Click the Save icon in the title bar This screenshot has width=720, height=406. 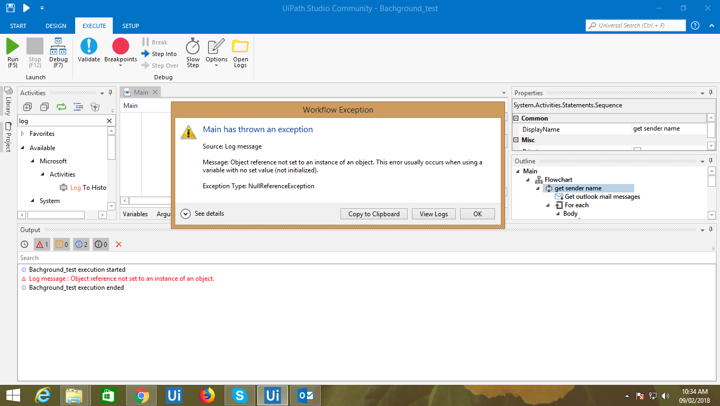[x=11, y=8]
